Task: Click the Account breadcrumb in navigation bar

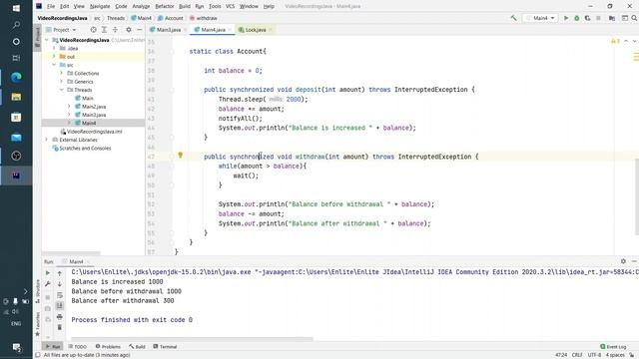Action: pos(171,18)
